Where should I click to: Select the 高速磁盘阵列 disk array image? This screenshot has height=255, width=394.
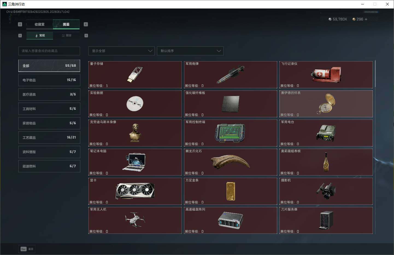click(x=230, y=220)
